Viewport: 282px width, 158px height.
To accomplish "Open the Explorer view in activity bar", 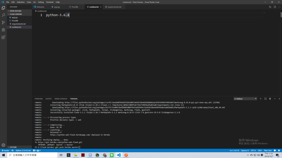I will [3, 8].
